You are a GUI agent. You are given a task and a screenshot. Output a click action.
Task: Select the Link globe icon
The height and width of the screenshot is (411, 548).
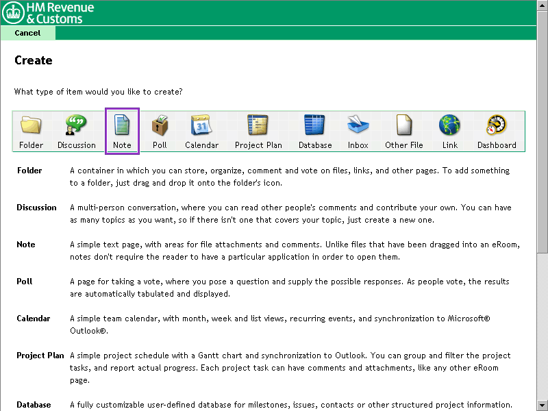(x=449, y=125)
